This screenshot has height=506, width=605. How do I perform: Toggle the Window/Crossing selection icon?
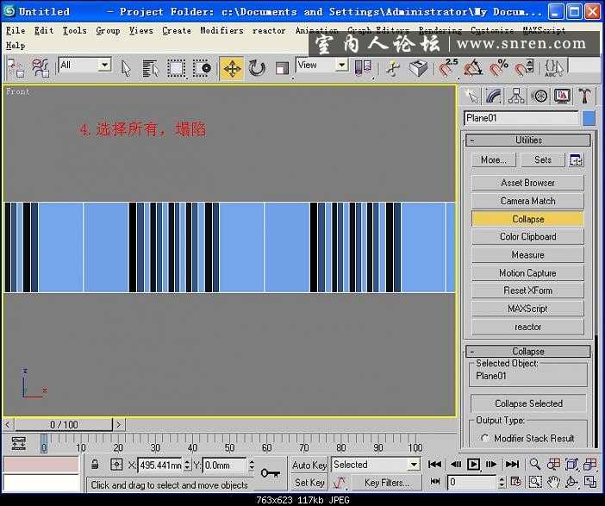pos(202,69)
